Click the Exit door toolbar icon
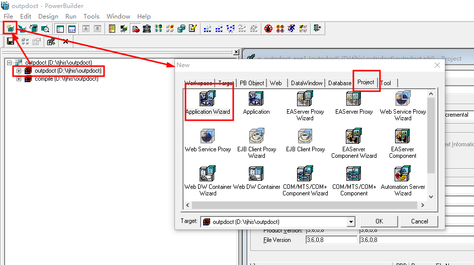The height and width of the screenshot is (265, 474). click(x=317, y=29)
